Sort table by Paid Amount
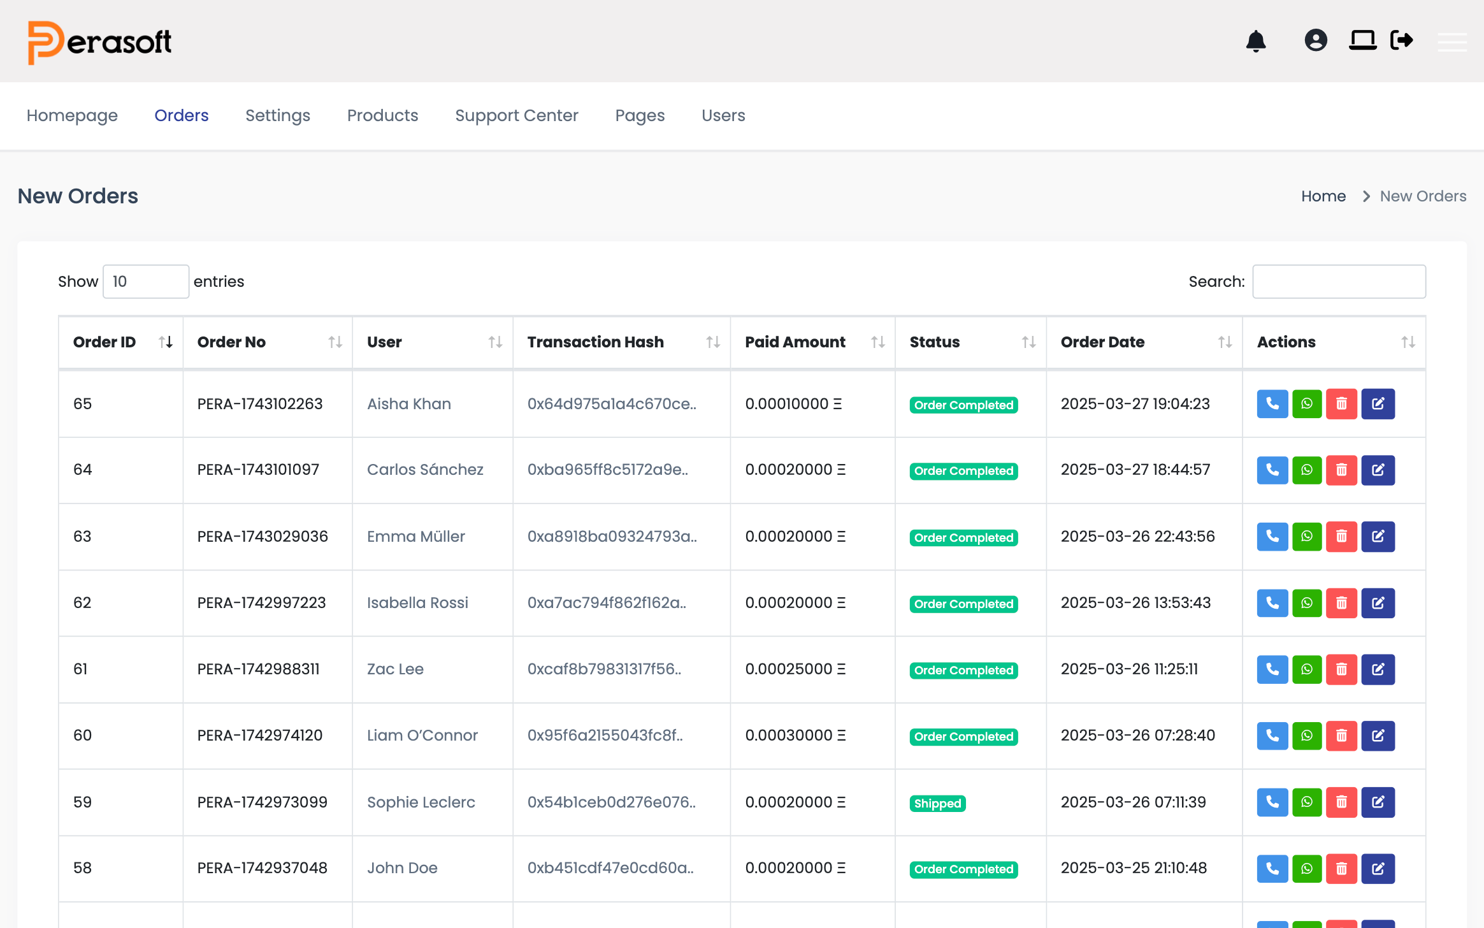Viewport: 1484px width, 928px height. coord(812,342)
